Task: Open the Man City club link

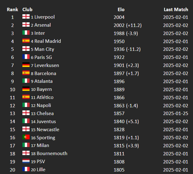Action: [44, 49]
